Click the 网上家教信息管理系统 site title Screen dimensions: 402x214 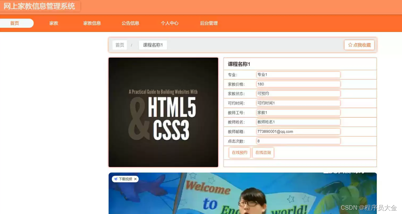click(x=39, y=6)
